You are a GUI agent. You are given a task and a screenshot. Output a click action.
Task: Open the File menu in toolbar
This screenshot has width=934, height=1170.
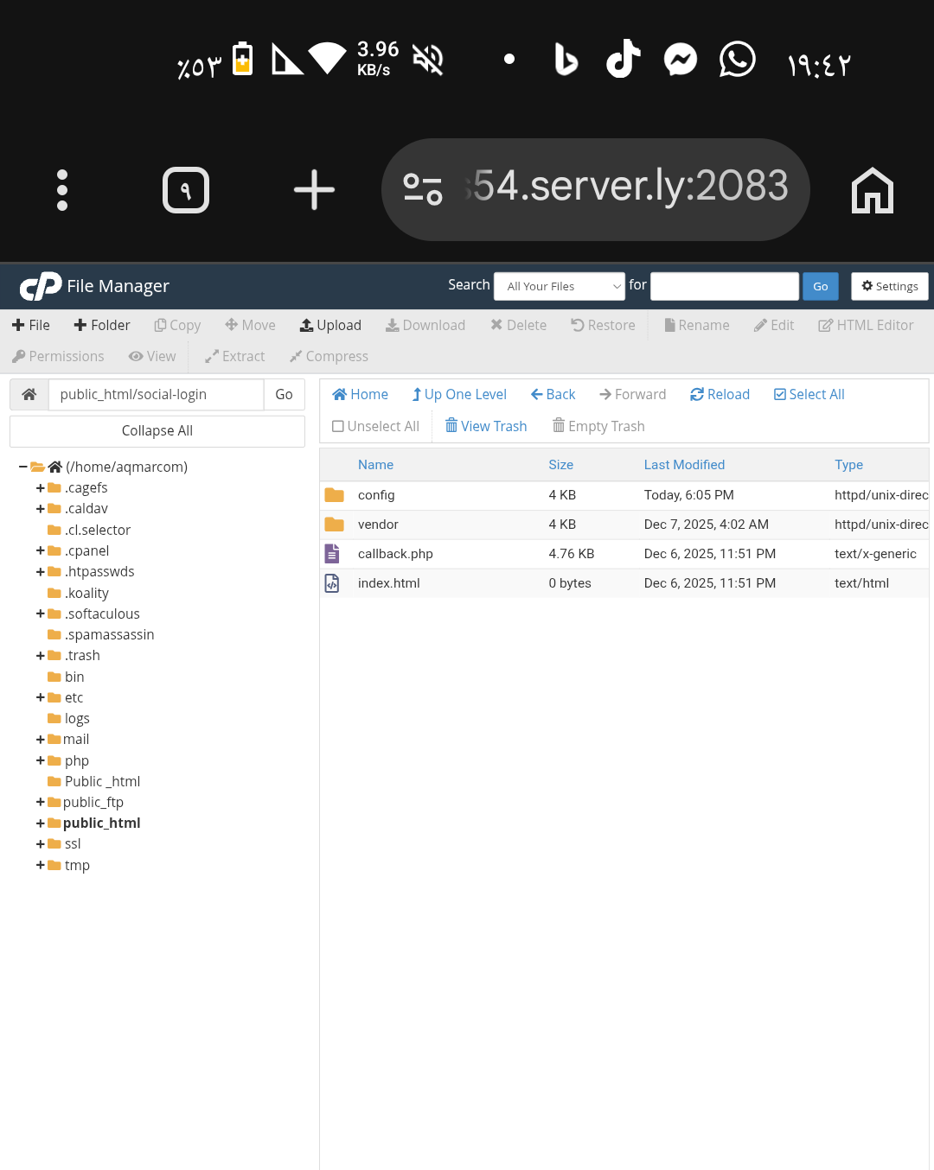click(x=31, y=326)
